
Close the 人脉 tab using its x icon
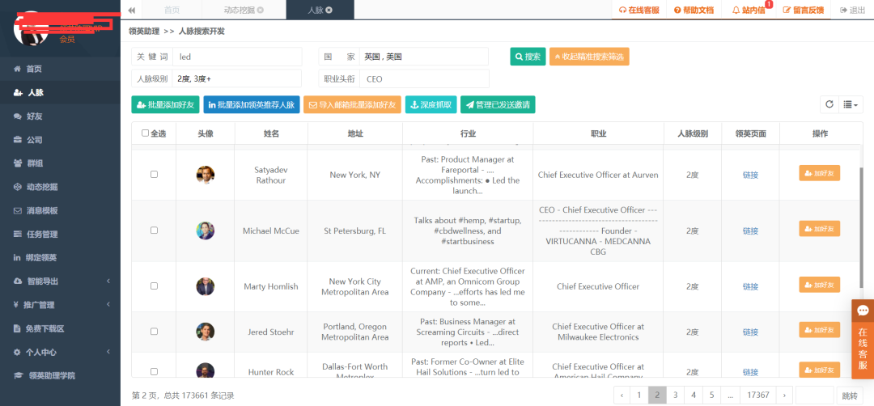tap(329, 10)
